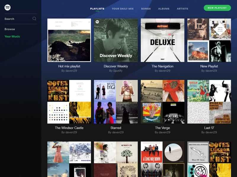Switch to Your Daily Mix tab
The image size is (237, 177).
click(123, 9)
